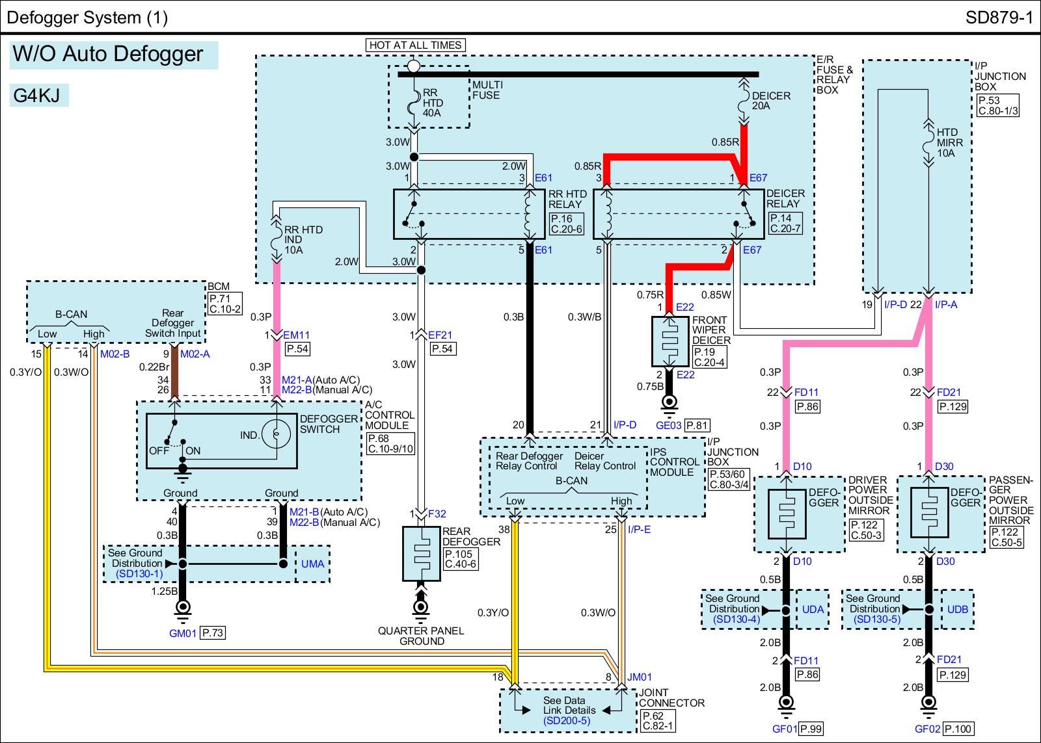Click the GF02 ground symbol
Image resolution: width=1041 pixels, height=743 pixels.
pos(928,703)
